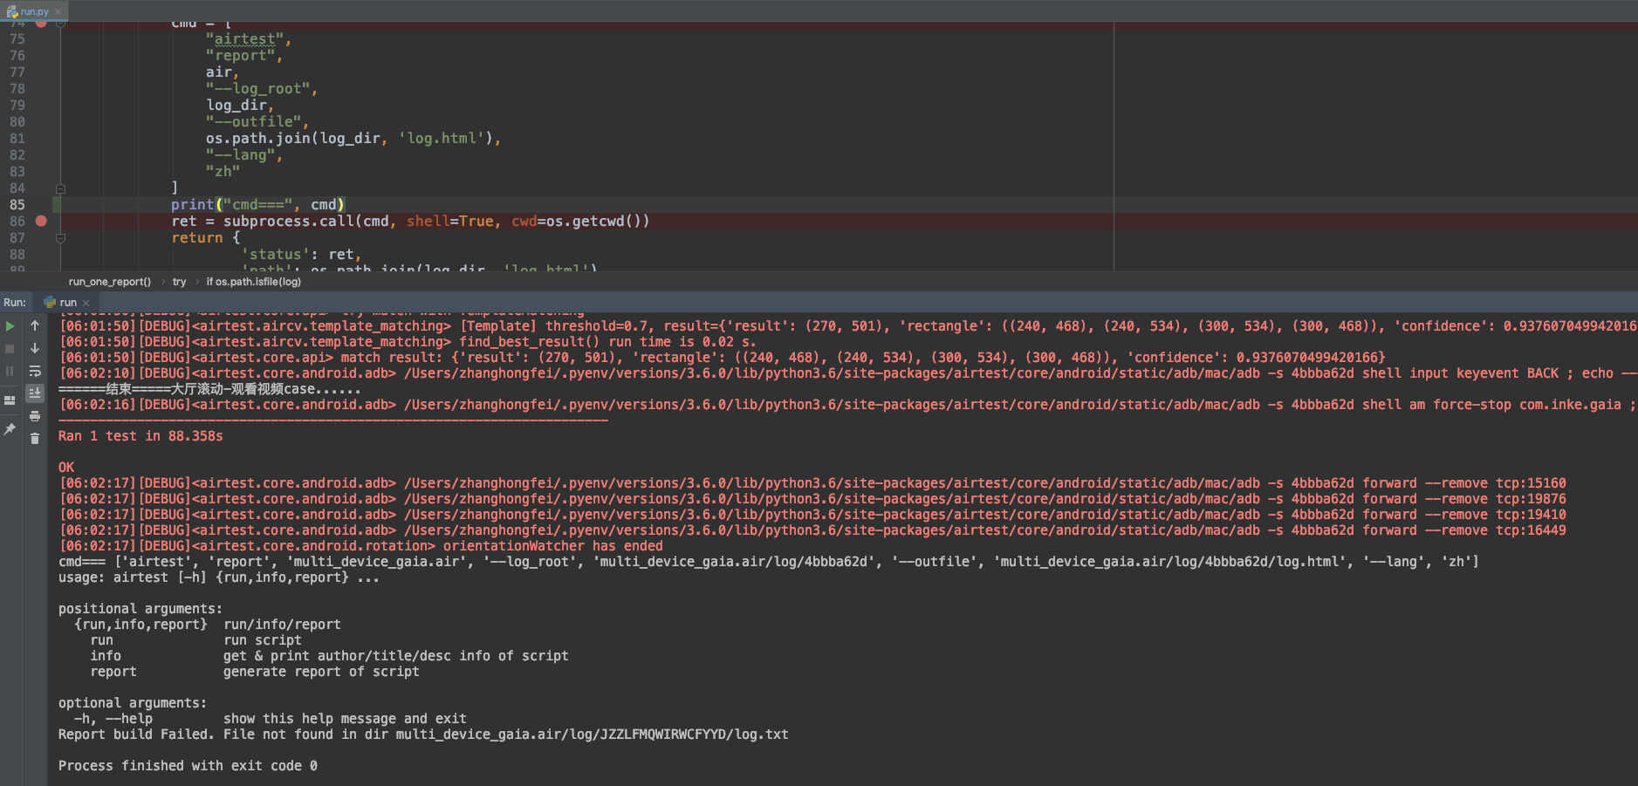Click the tcp:15160 forward remove log line
Viewport: 1638px width, 786px height.
[812, 483]
